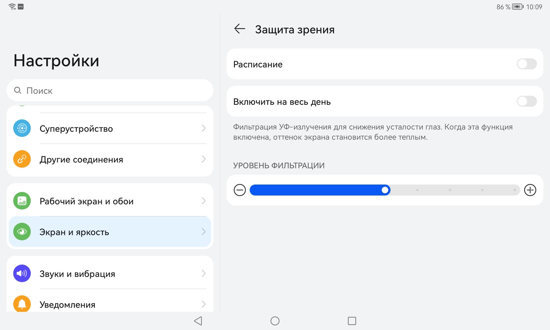Tap the Суперустройство blue icon
The image size is (550, 330).
coord(22,128)
